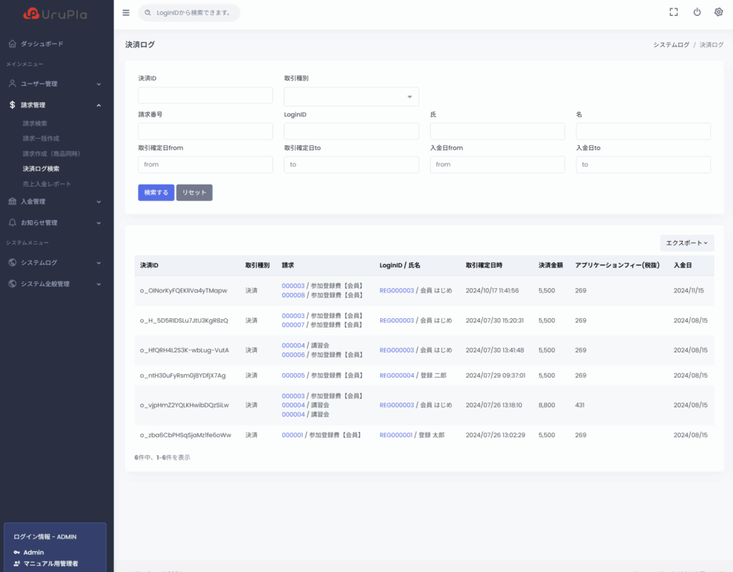Click the fullscreen icon in top bar
733x572 pixels.
coord(674,12)
